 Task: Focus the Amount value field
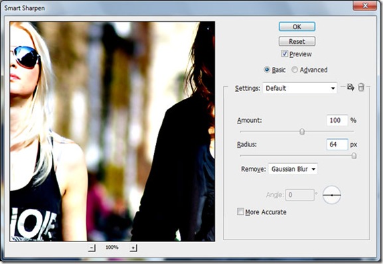coord(337,120)
